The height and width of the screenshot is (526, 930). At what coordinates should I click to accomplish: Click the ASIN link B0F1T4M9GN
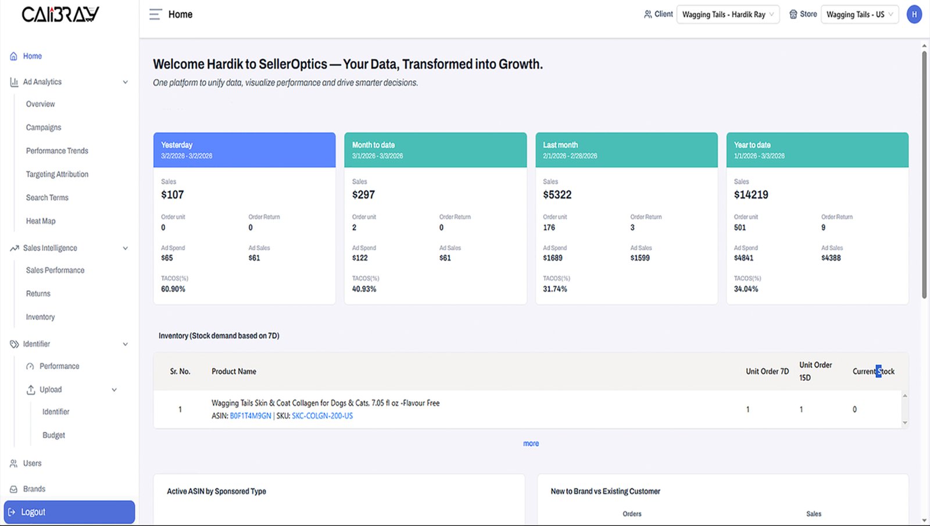click(x=251, y=416)
